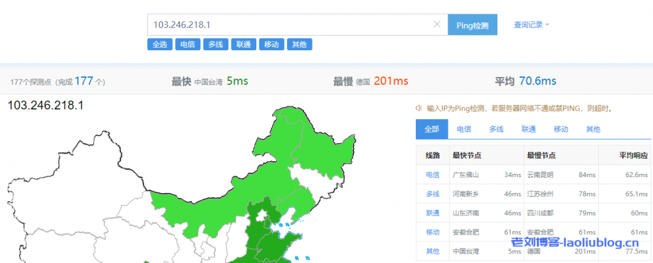
Task: Click the 联通 link in table row
Action: tap(432, 213)
